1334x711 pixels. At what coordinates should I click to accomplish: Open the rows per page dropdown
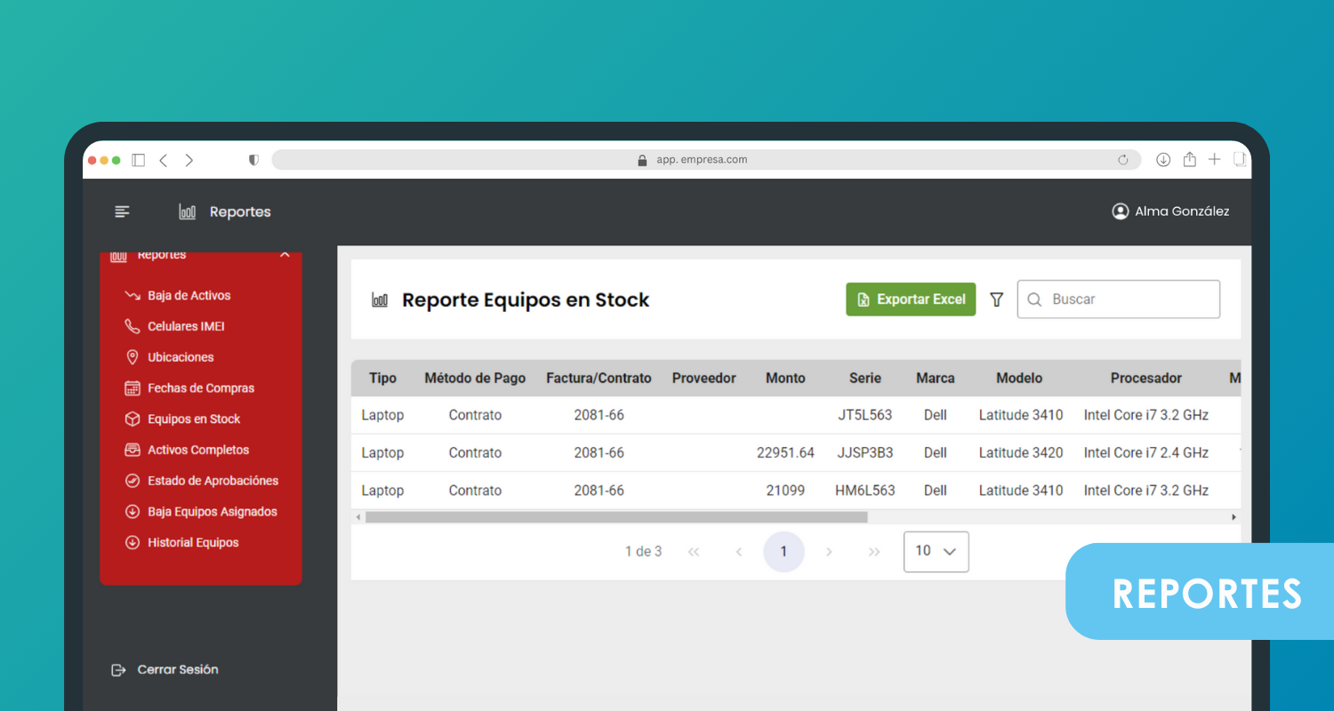coord(936,551)
